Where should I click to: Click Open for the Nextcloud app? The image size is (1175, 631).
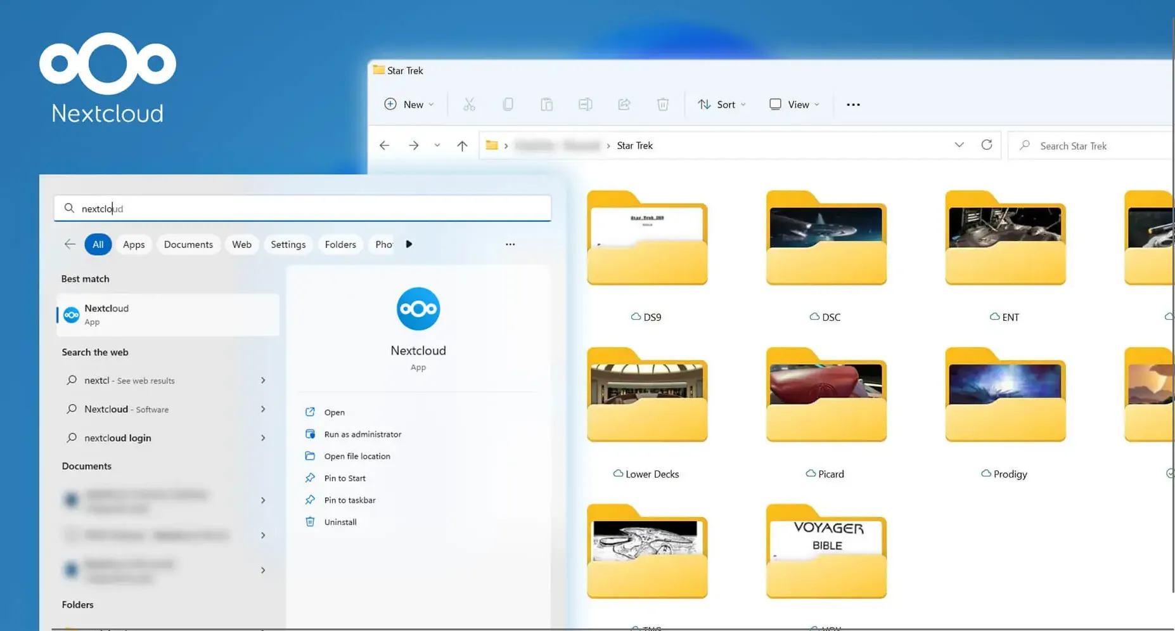[x=335, y=412]
